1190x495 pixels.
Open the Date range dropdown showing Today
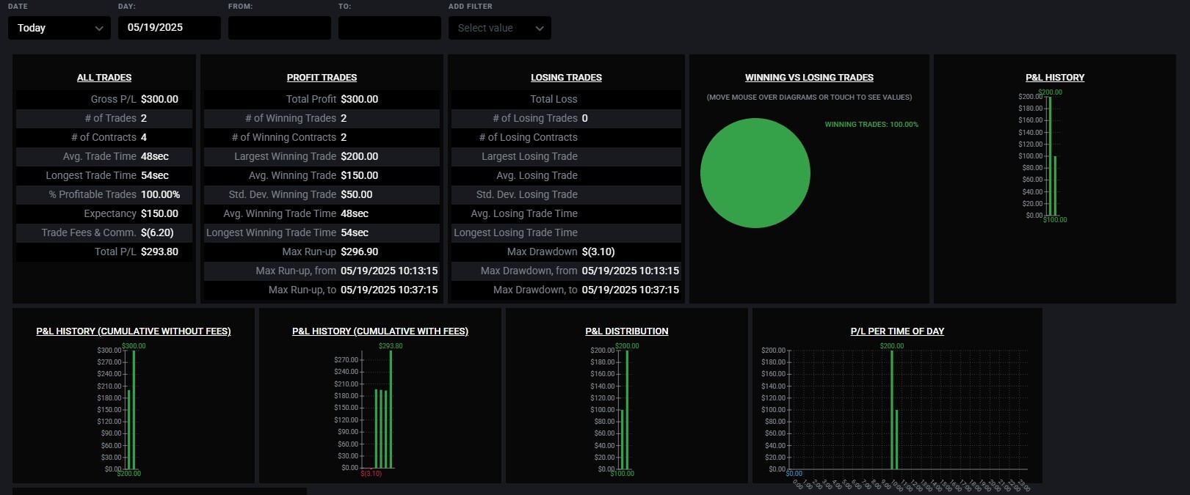(x=59, y=28)
